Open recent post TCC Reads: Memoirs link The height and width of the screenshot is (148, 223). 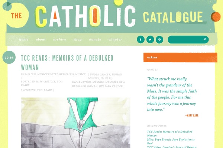(x=170, y=134)
